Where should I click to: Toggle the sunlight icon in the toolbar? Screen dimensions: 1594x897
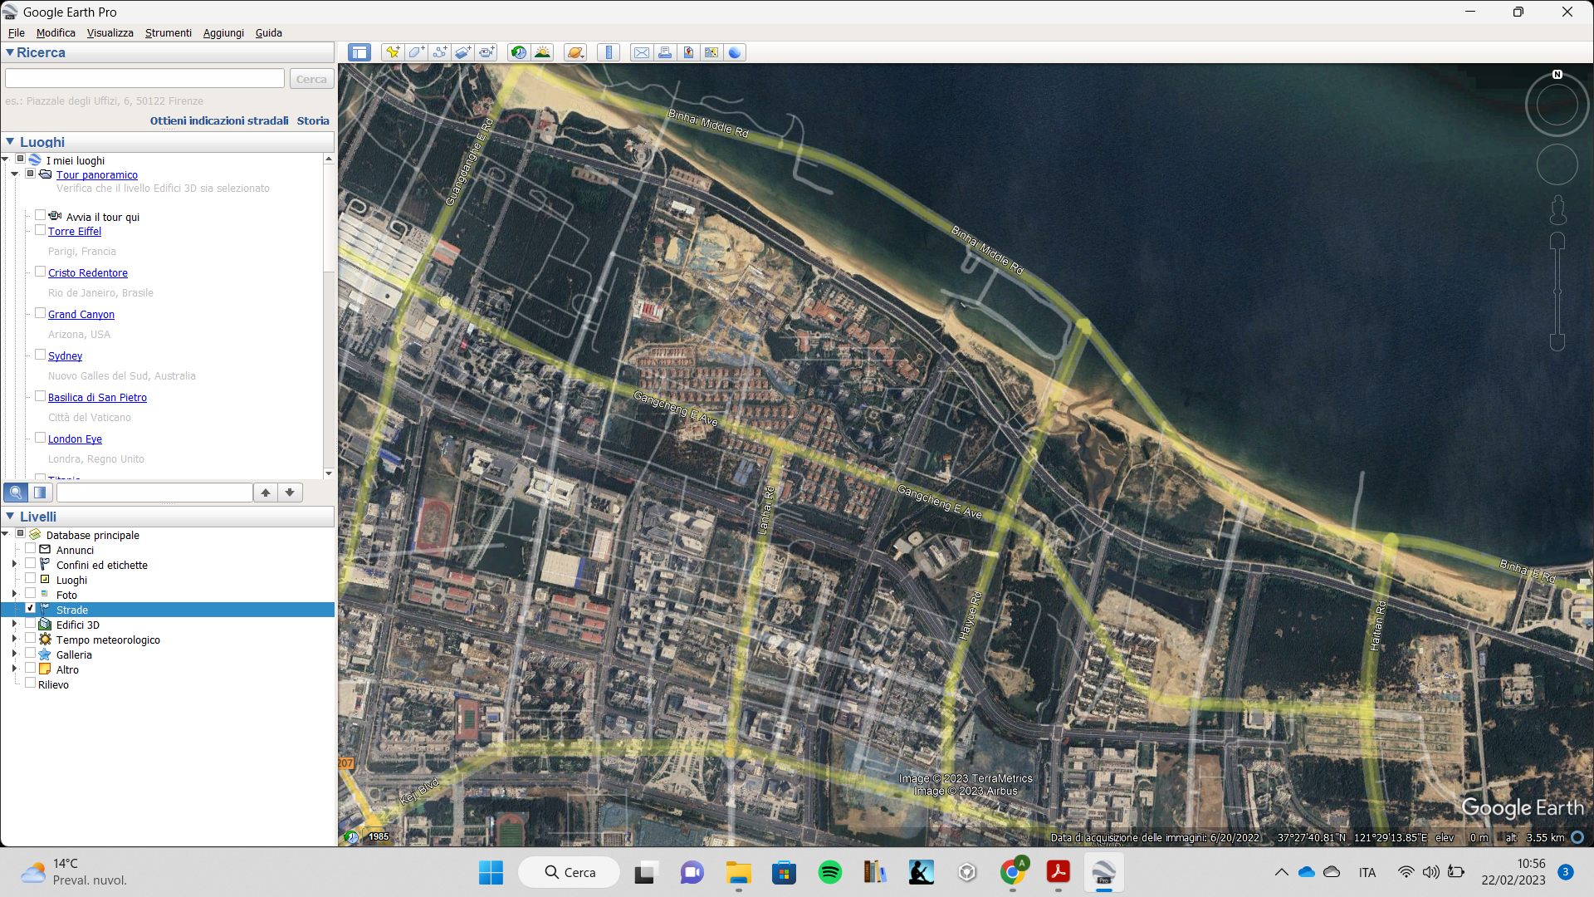[x=542, y=52]
